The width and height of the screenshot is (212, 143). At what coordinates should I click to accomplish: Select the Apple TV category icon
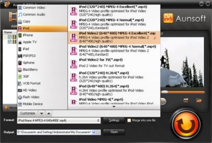[x=20, y=42]
